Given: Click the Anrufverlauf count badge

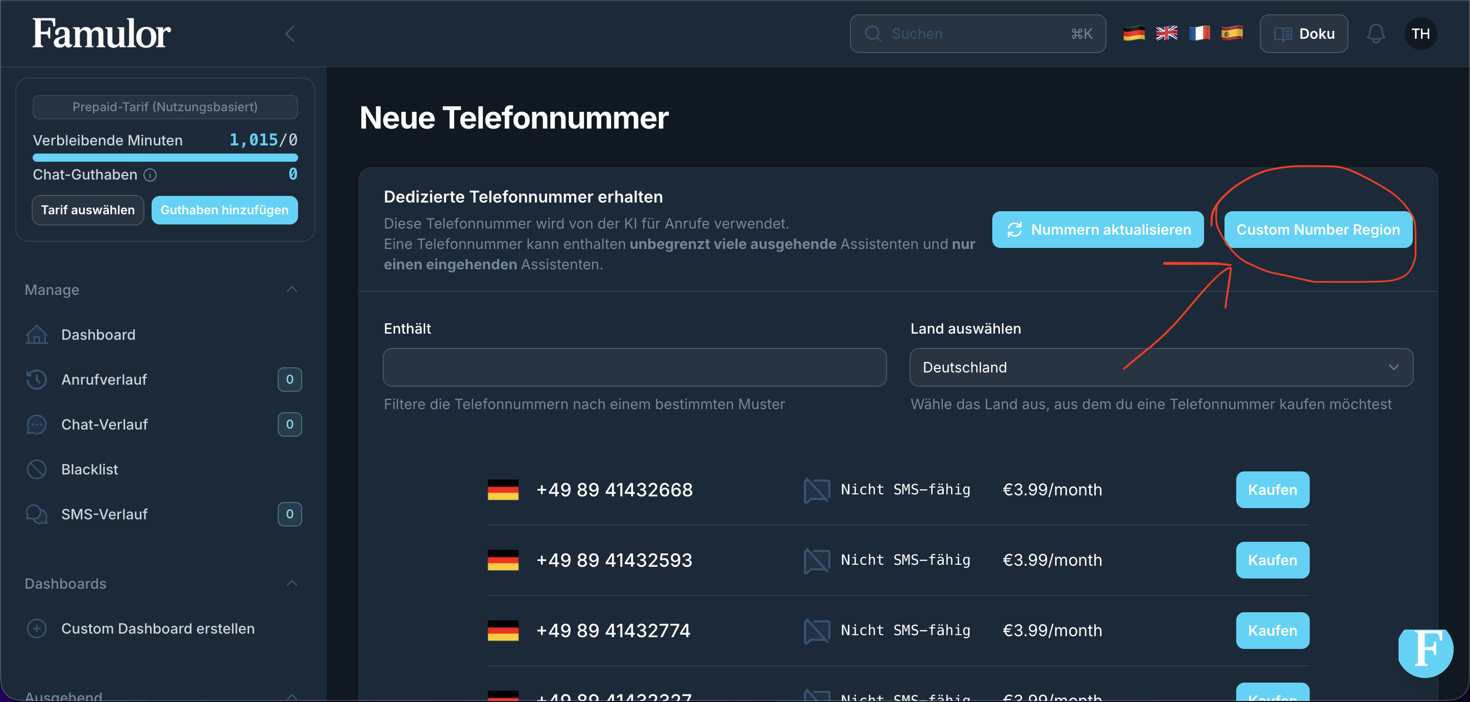Looking at the screenshot, I should coord(289,379).
